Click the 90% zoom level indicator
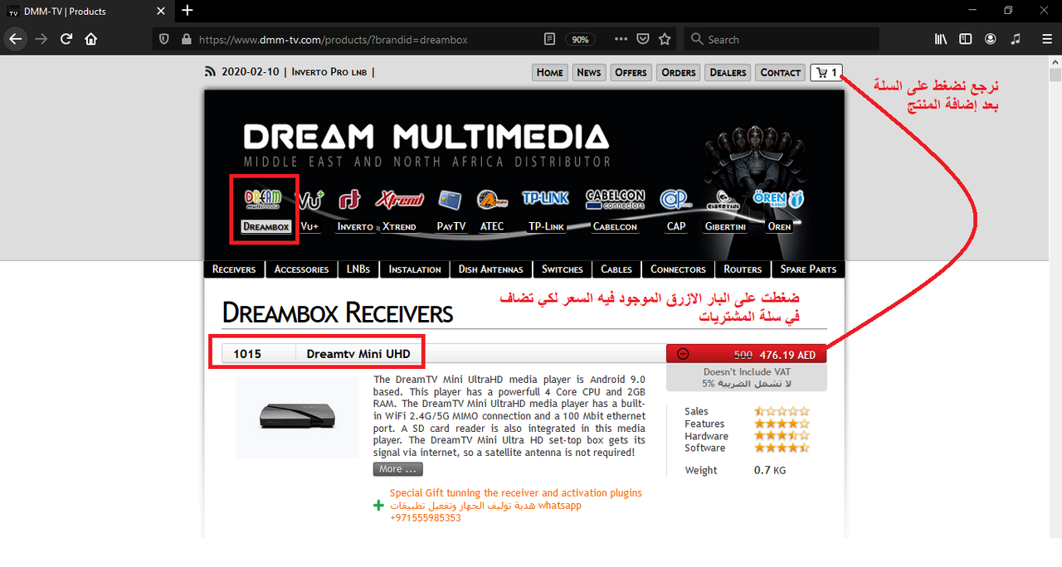Image resolution: width=1062 pixels, height=567 pixels. pyautogui.click(x=580, y=40)
